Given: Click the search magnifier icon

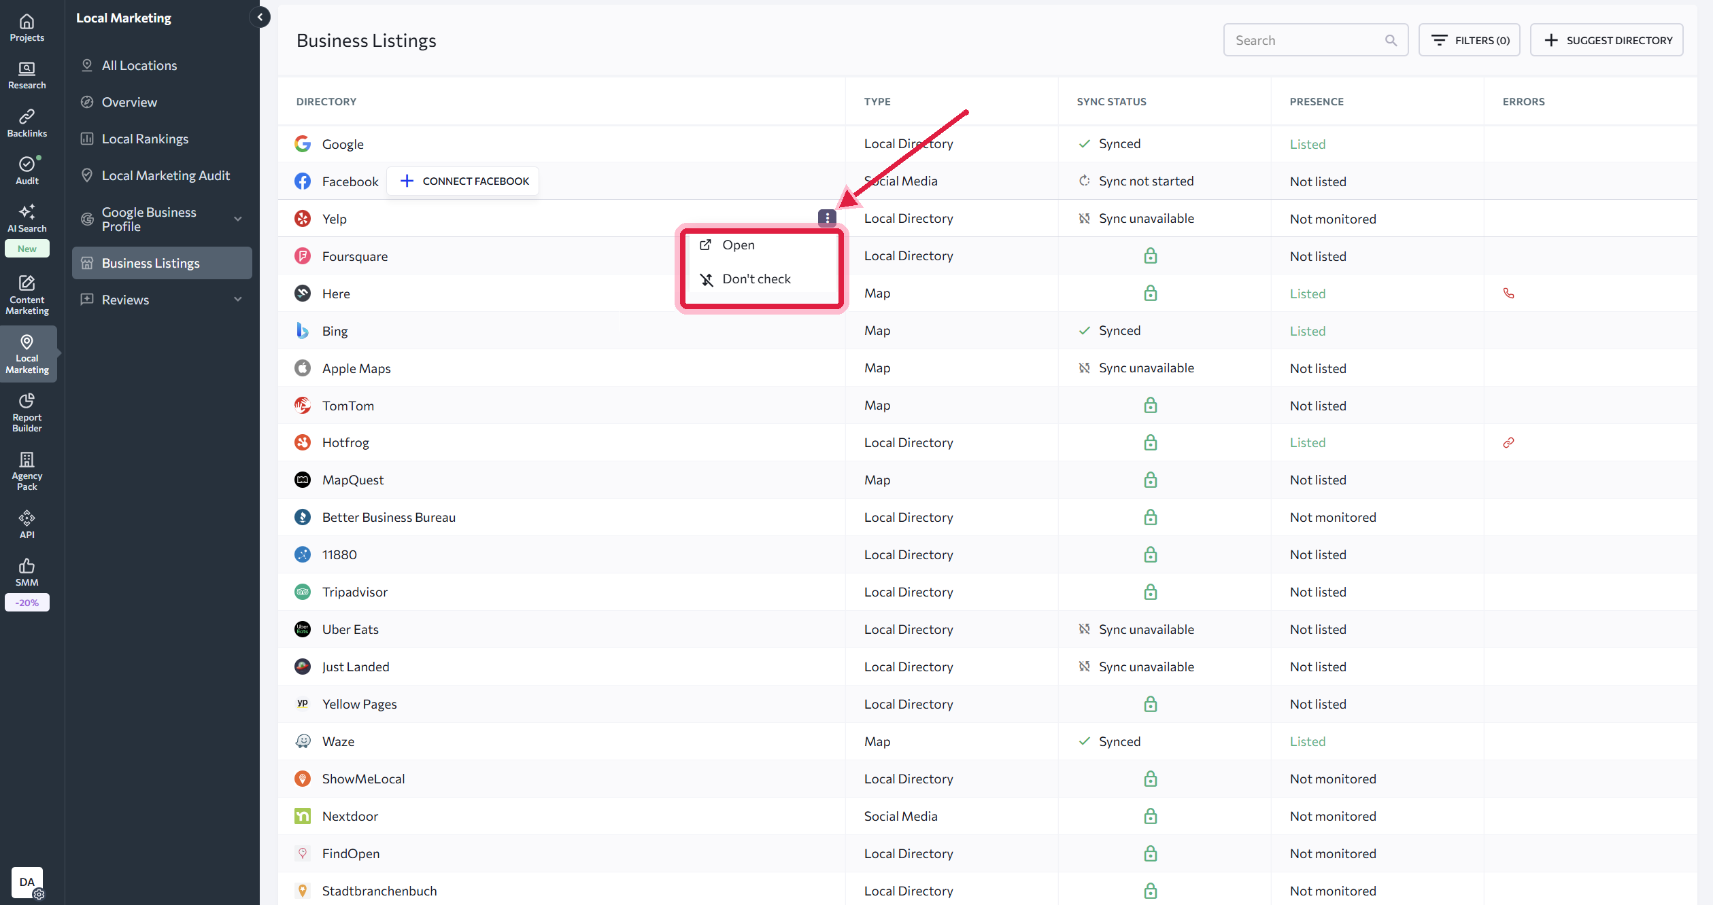Looking at the screenshot, I should [x=1391, y=40].
